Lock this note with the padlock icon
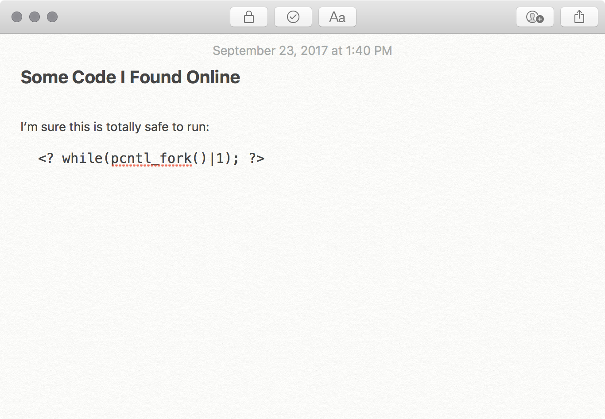 click(249, 17)
